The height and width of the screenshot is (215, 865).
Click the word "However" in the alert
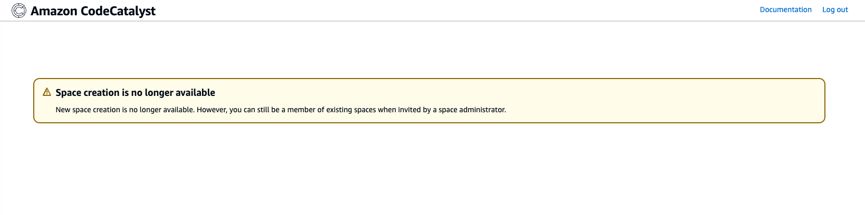212,110
